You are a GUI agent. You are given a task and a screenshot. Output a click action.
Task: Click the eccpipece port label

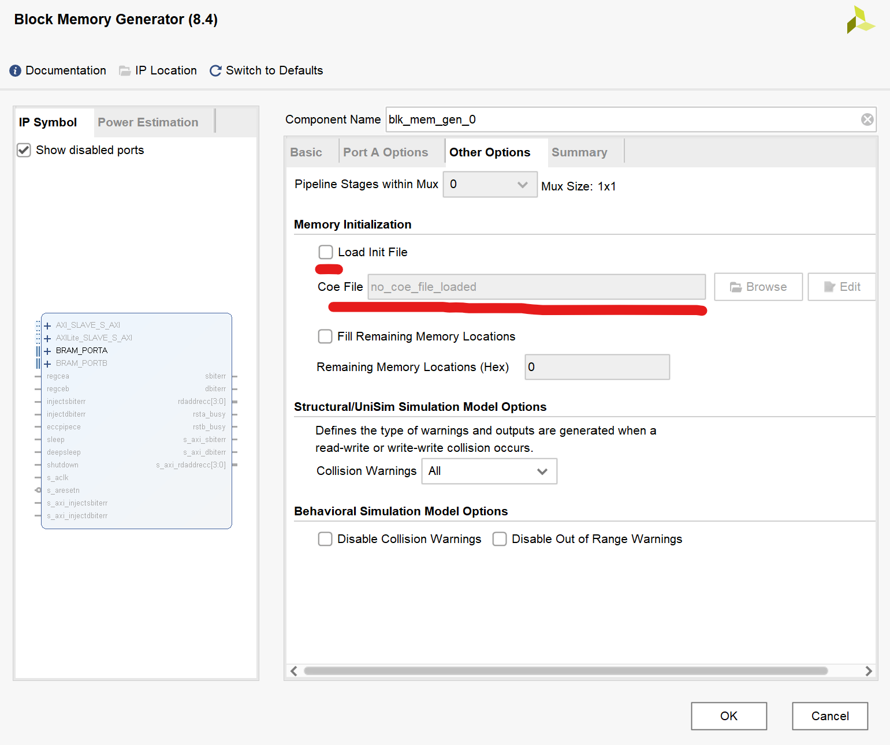pyautogui.click(x=64, y=427)
